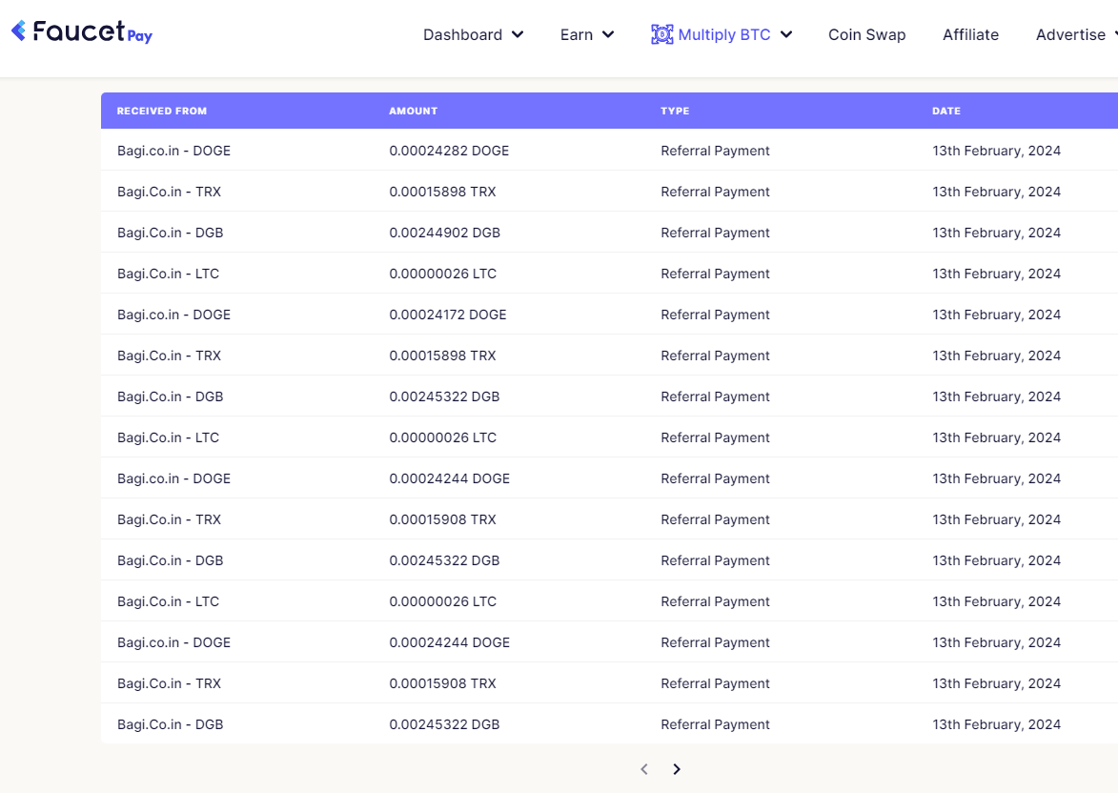Screen dimensions: 1118x793
Task: Expand the Earn menu chevron
Action: (608, 34)
